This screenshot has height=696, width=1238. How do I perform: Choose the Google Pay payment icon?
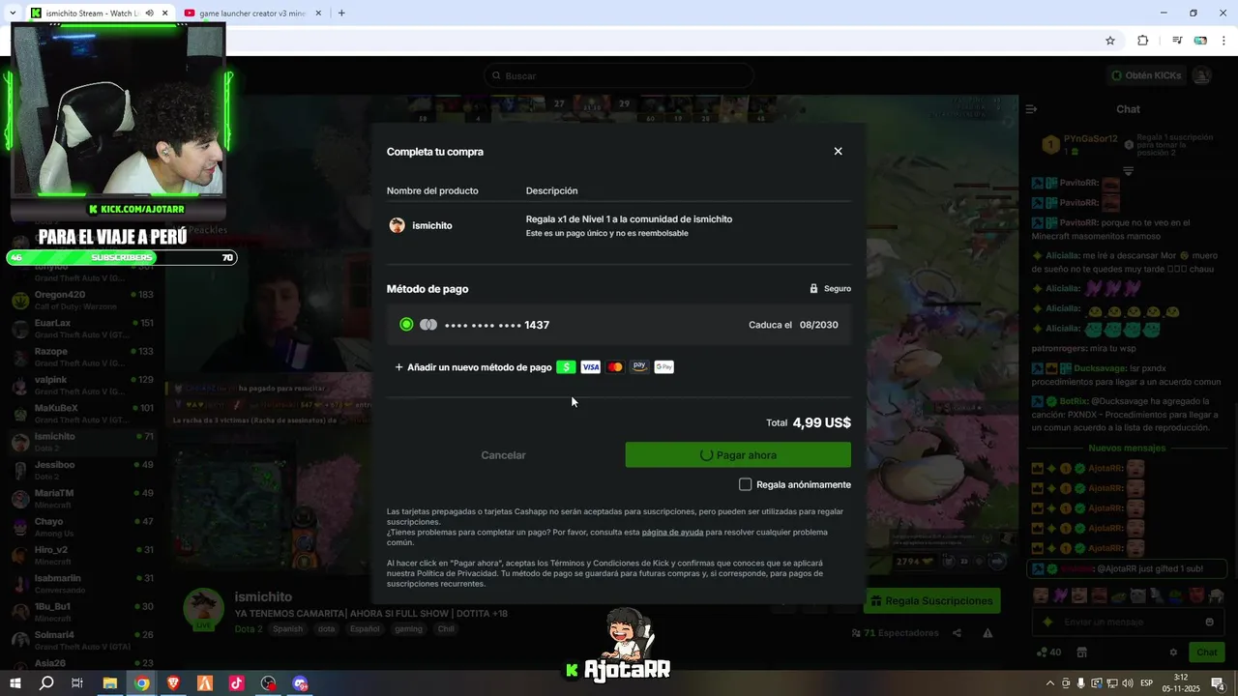pyautogui.click(x=663, y=367)
